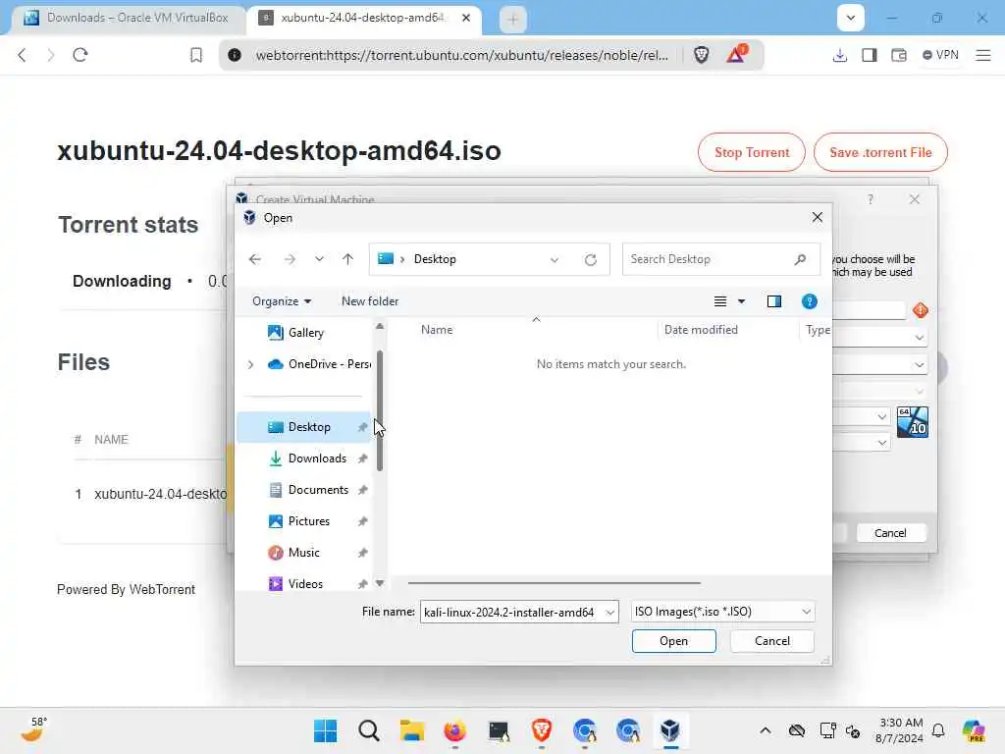Open the Organize menu
Image resolution: width=1005 pixels, height=754 pixels.
(x=282, y=301)
